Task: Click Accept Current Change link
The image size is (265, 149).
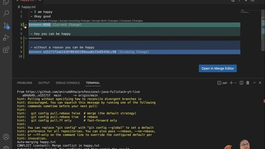Action: coord(43,21)
